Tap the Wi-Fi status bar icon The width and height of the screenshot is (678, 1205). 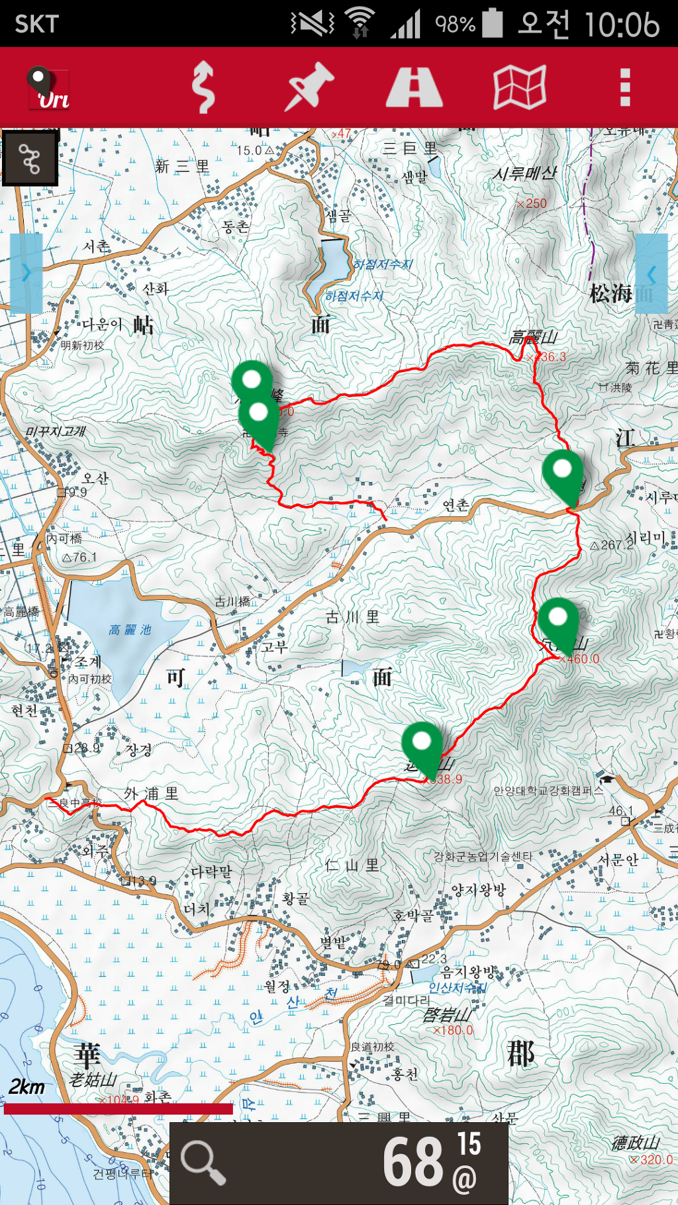tap(360, 23)
